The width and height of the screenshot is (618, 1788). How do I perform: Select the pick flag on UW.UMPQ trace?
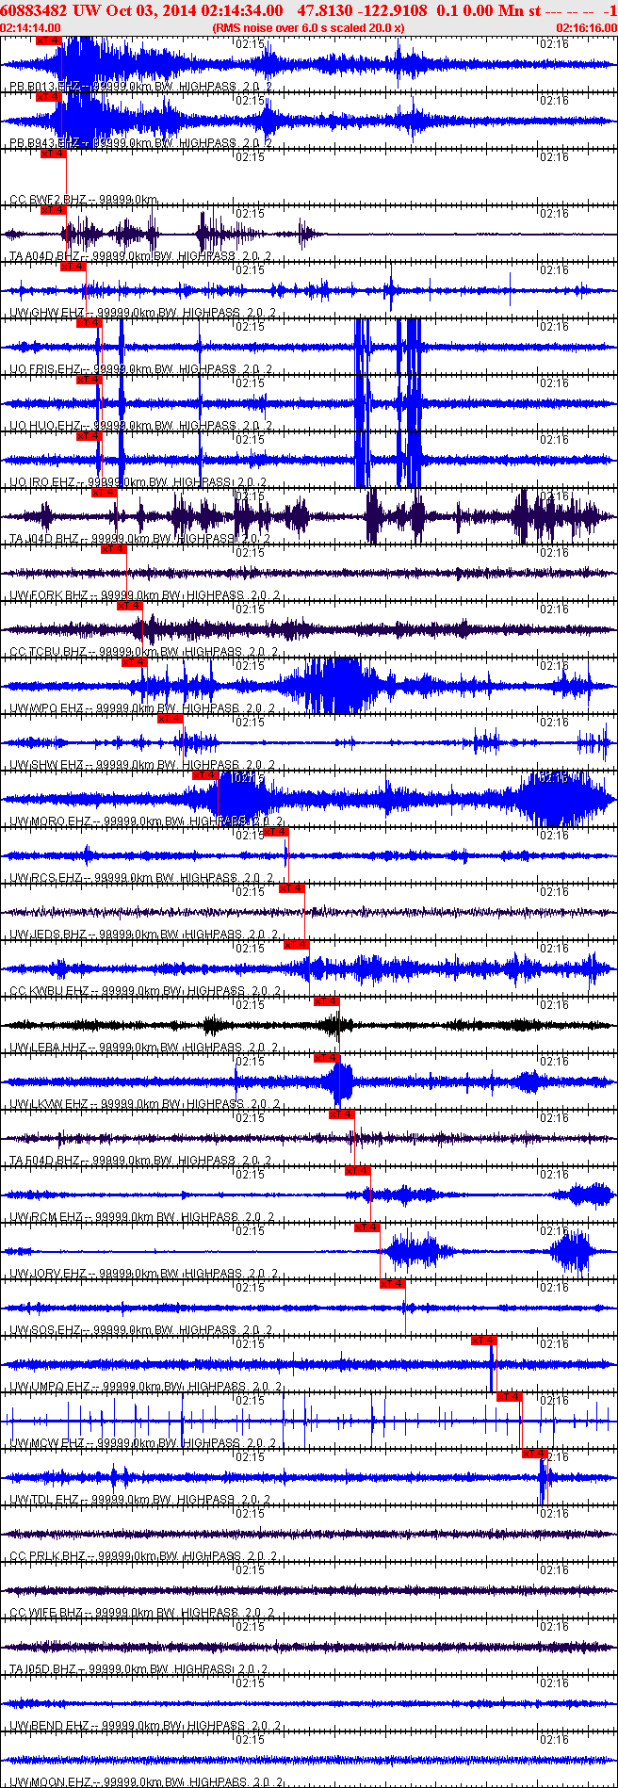483,1341
